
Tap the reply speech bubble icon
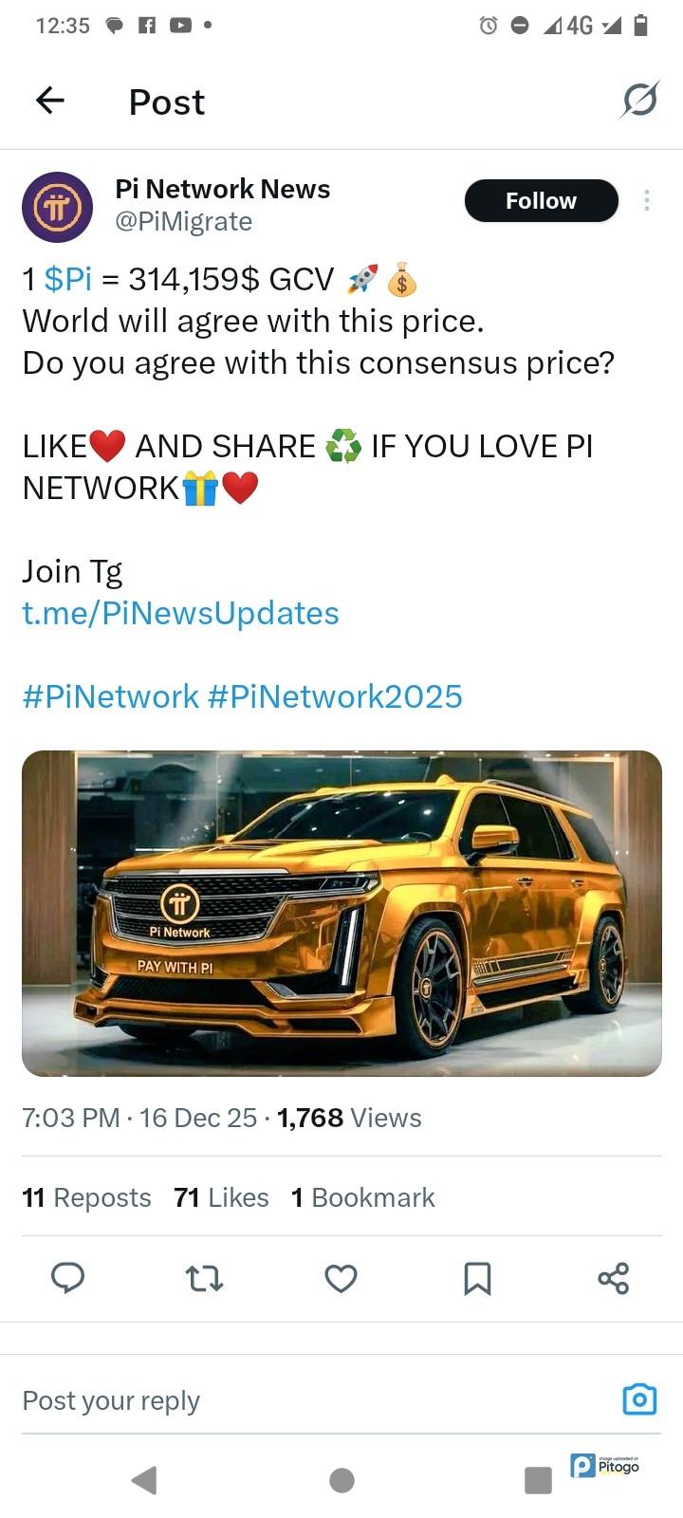[68, 1278]
